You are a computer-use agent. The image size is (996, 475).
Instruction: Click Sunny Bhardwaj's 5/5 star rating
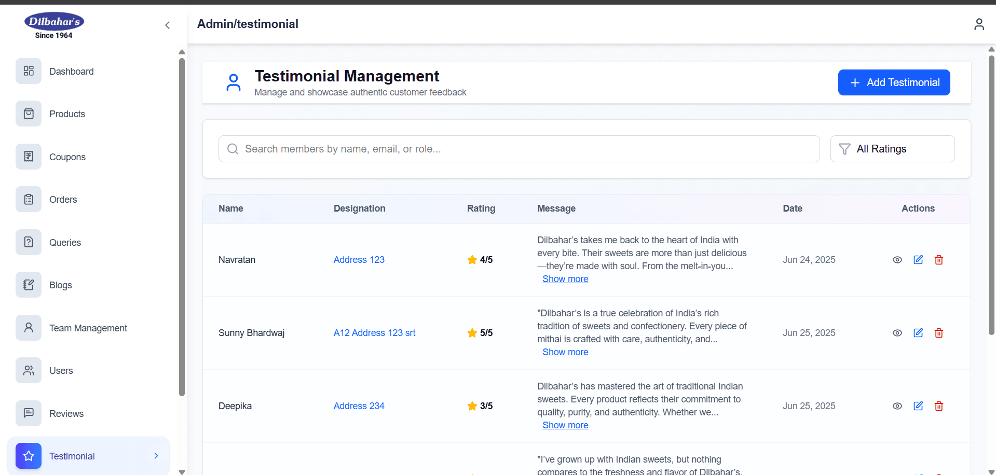(480, 333)
